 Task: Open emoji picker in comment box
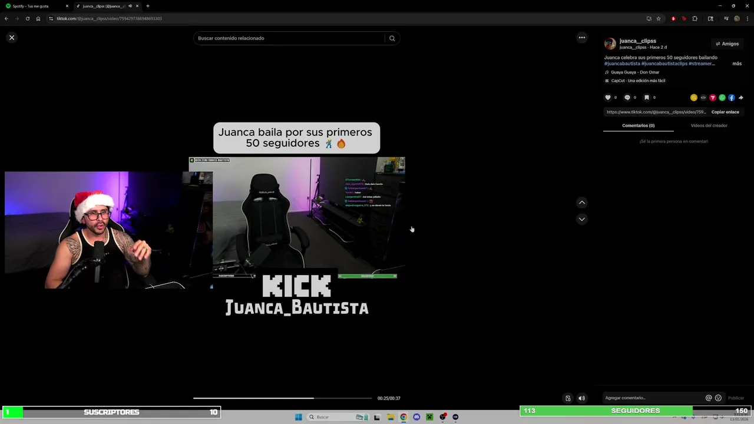pyautogui.click(x=718, y=398)
